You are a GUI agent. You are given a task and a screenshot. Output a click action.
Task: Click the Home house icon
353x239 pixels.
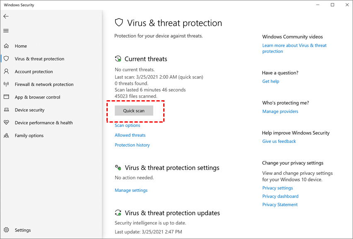pyautogui.click(x=6, y=46)
